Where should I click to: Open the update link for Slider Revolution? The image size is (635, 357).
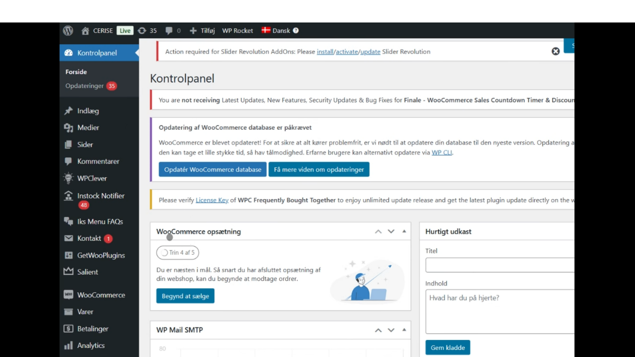370,52
